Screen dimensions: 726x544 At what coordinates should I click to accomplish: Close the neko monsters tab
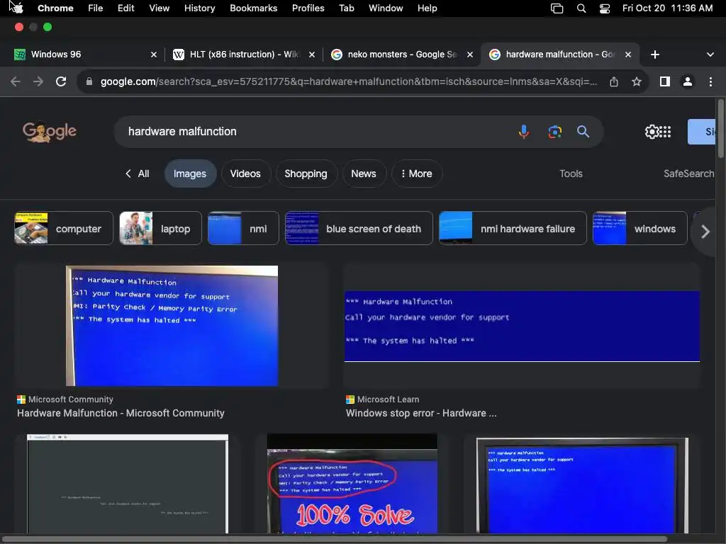[470, 55]
